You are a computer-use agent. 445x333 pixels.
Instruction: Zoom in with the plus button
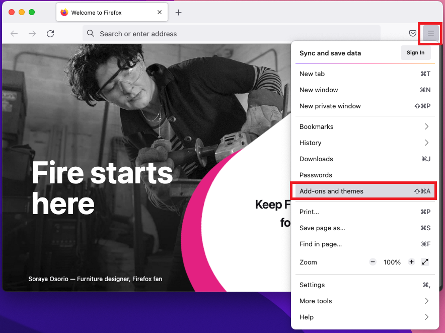(411, 262)
